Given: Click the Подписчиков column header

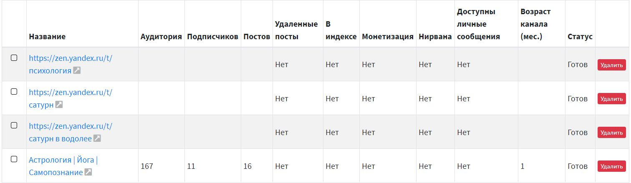Looking at the screenshot, I should [212, 37].
